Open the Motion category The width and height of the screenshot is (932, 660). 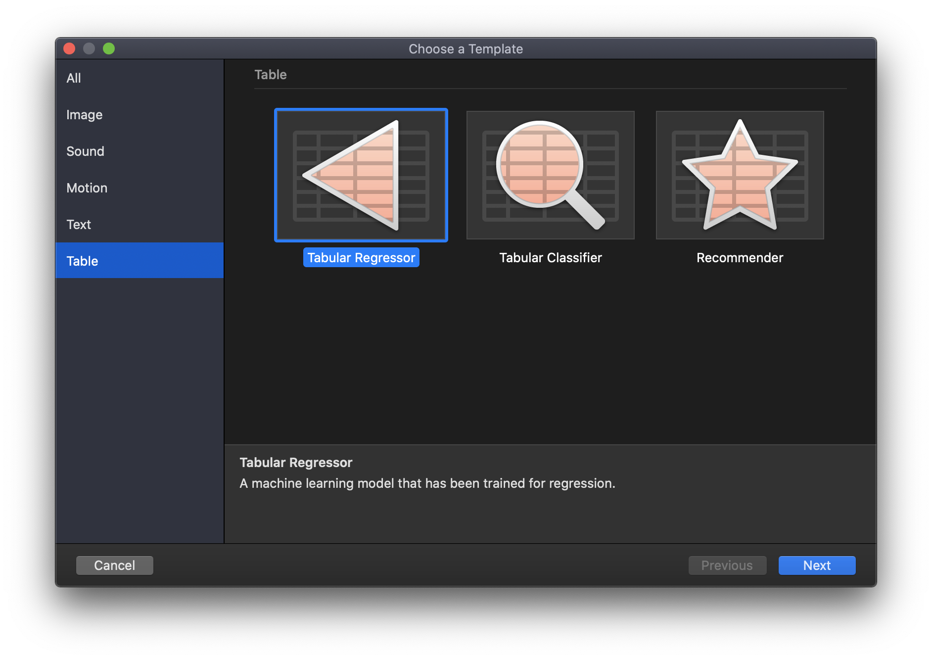point(140,188)
